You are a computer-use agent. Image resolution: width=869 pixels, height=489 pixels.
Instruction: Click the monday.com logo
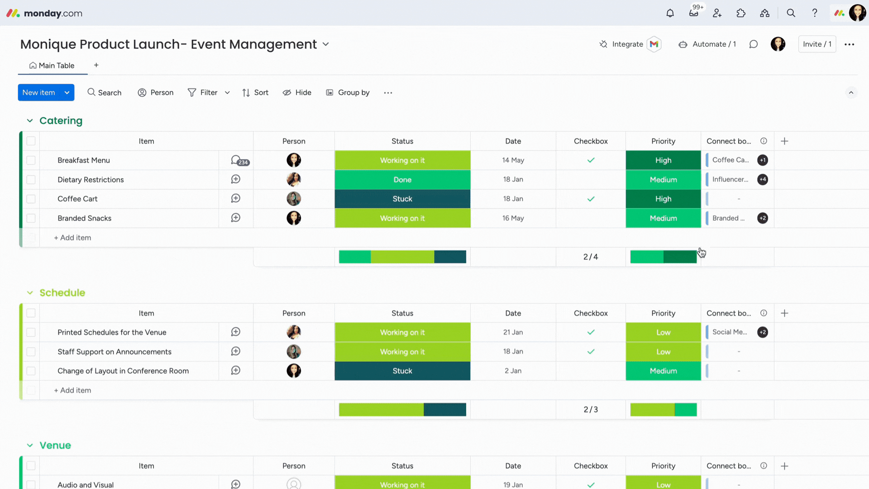point(44,13)
